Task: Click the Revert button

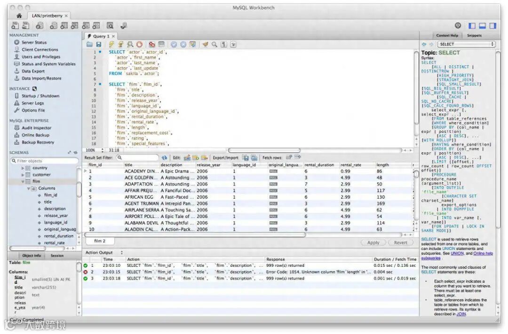Action: point(401,242)
